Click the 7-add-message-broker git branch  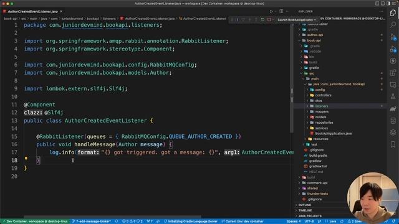[92, 222]
